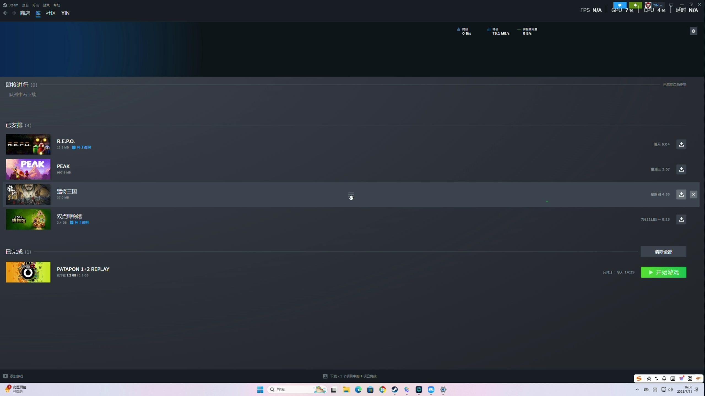Open the downloads status at the bottom bar

coord(350,376)
